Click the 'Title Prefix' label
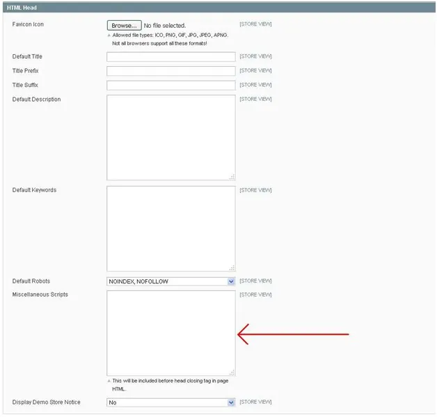This screenshot has height=417, width=437. [25, 71]
